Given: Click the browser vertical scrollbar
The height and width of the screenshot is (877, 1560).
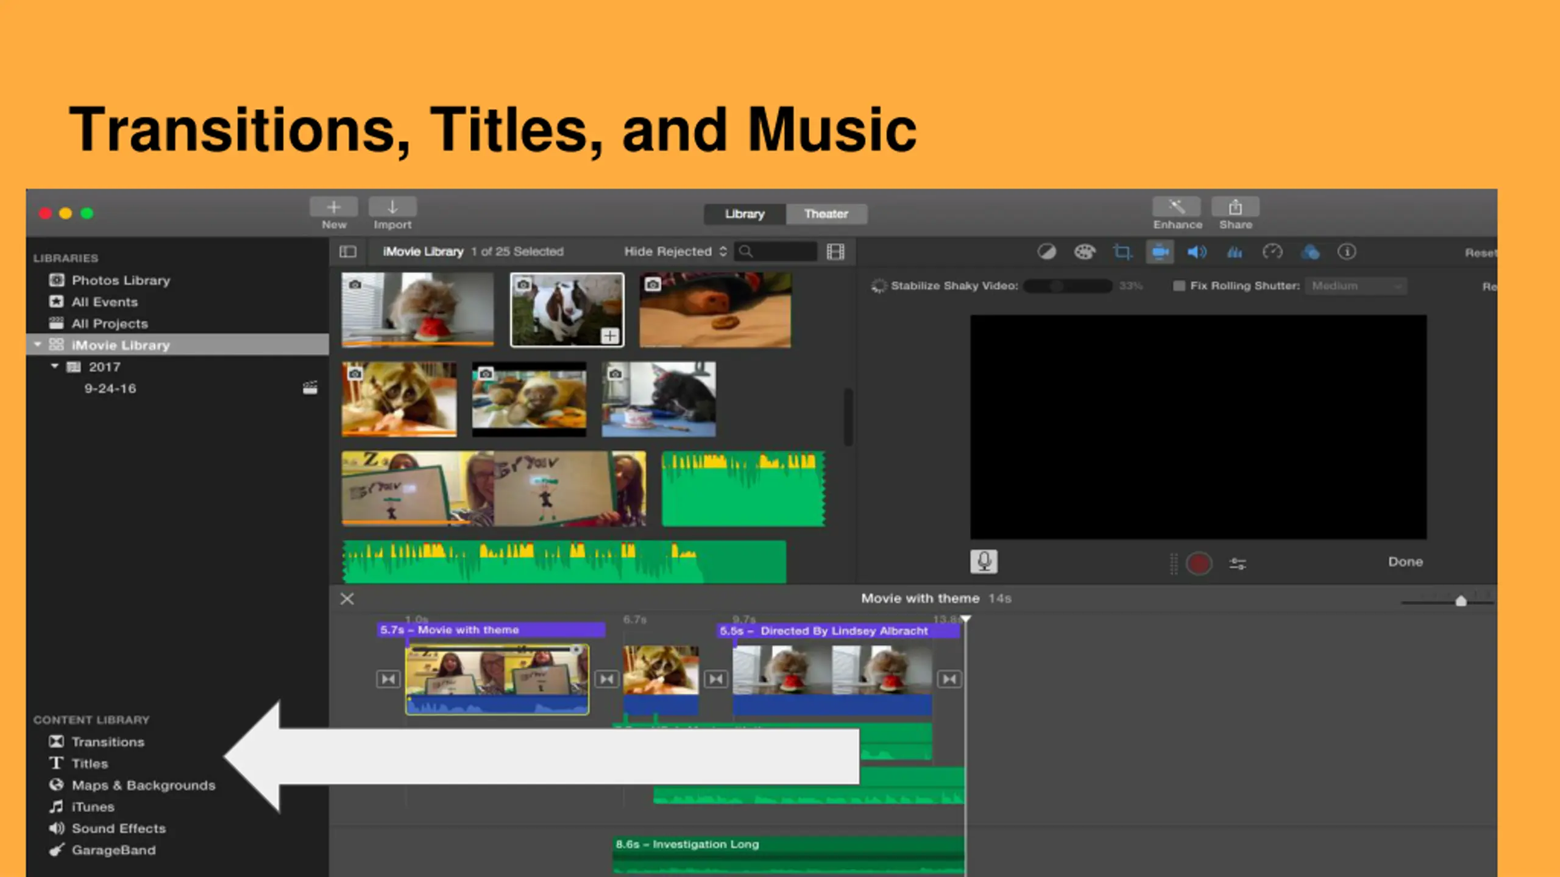Looking at the screenshot, I should pos(848,417).
